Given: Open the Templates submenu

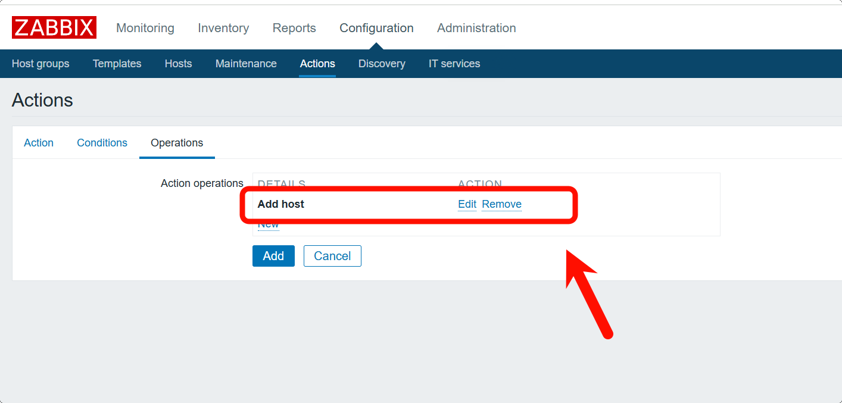Looking at the screenshot, I should coord(117,64).
